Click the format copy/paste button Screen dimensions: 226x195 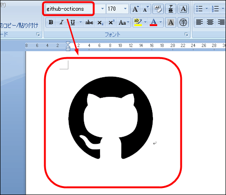[x=19, y=26]
